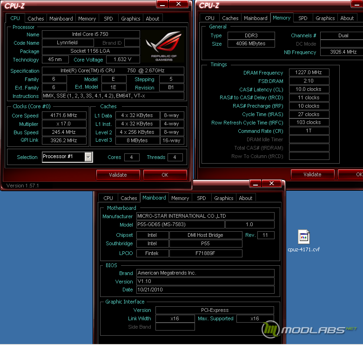This screenshot has height=345, width=363.
Task: Select CPU tab in Mainboard window
Action: pos(108,198)
